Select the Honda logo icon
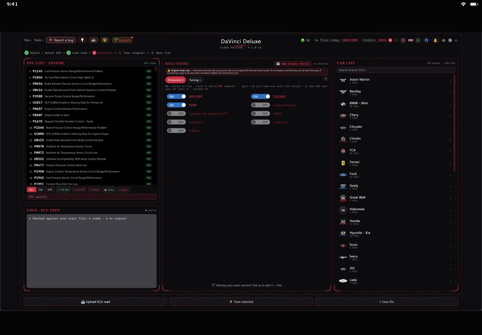The width and height of the screenshot is (482, 335). (343, 222)
